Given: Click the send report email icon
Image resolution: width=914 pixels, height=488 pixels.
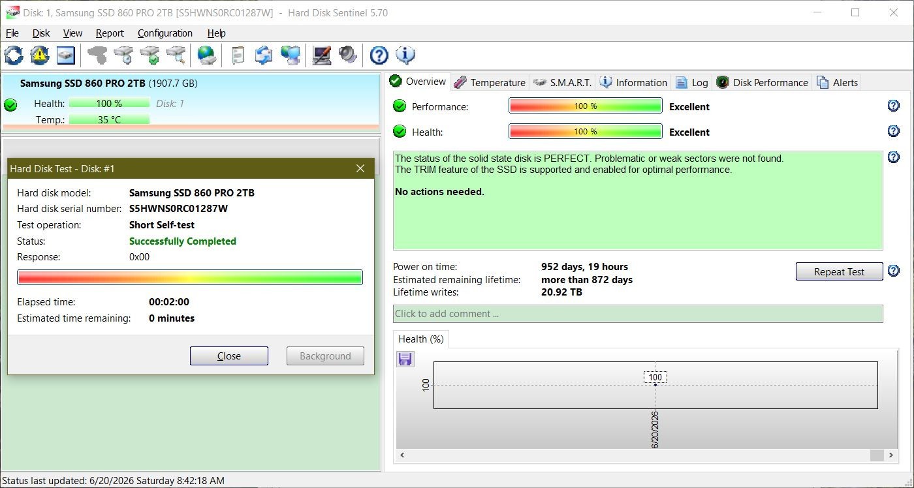Looking at the screenshot, I should click(264, 55).
